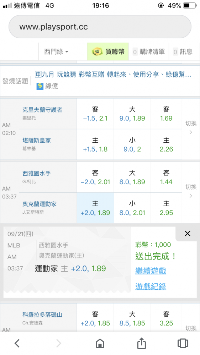This screenshot has height=355, width=200.
Task: Tap the 綠億 S coin icon
Action: (40, 86)
